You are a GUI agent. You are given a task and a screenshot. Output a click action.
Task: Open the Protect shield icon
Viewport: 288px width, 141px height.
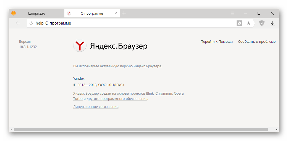click(x=262, y=23)
